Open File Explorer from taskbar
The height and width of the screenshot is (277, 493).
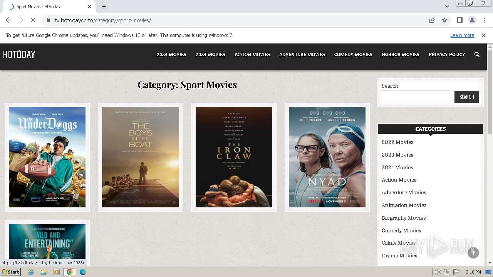(x=44, y=272)
